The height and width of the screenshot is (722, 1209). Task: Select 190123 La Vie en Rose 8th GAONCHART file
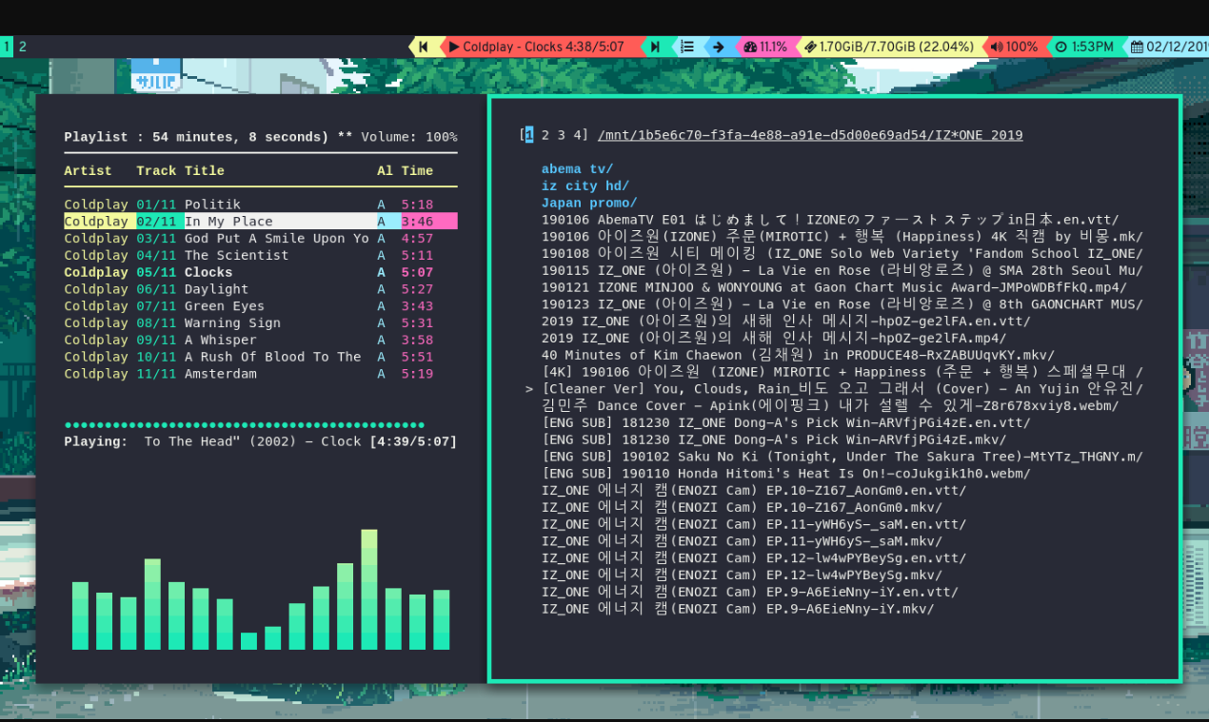(x=842, y=304)
